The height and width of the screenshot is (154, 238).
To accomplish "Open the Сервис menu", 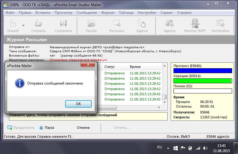I will coord(166,13).
